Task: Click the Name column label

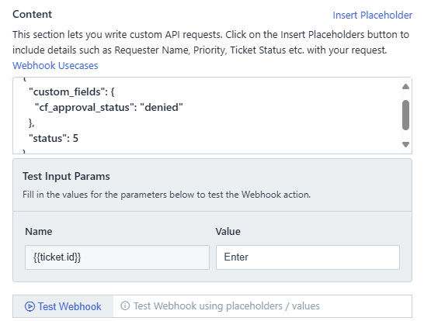Action: 39,232
